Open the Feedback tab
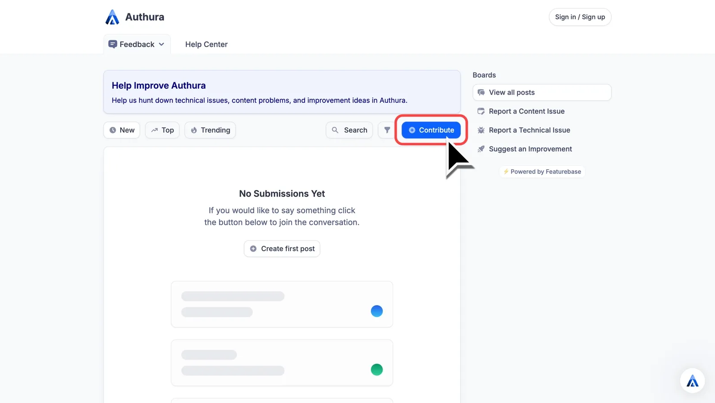This screenshot has height=403, width=715. (137, 44)
